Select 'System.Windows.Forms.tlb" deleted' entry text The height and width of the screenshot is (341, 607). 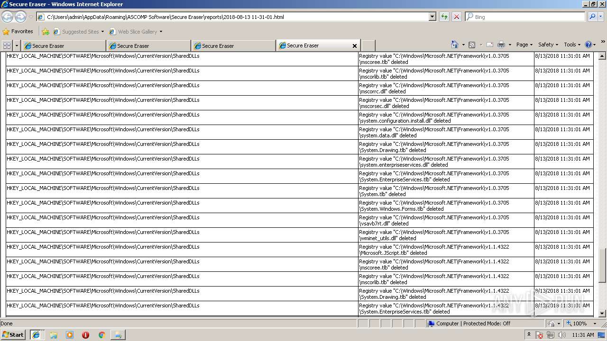(x=402, y=209)
